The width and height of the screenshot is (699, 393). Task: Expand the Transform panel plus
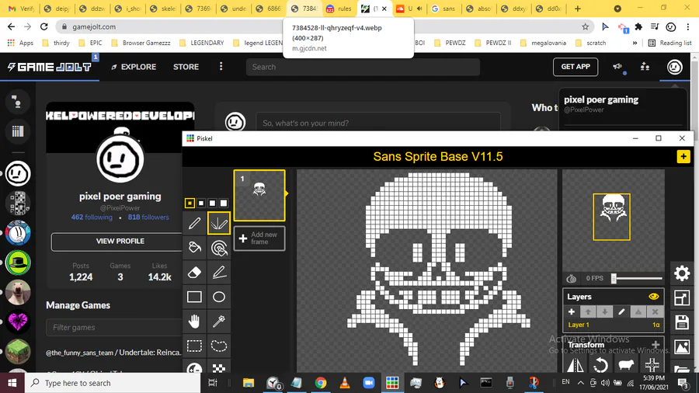(x=656, y=345)
